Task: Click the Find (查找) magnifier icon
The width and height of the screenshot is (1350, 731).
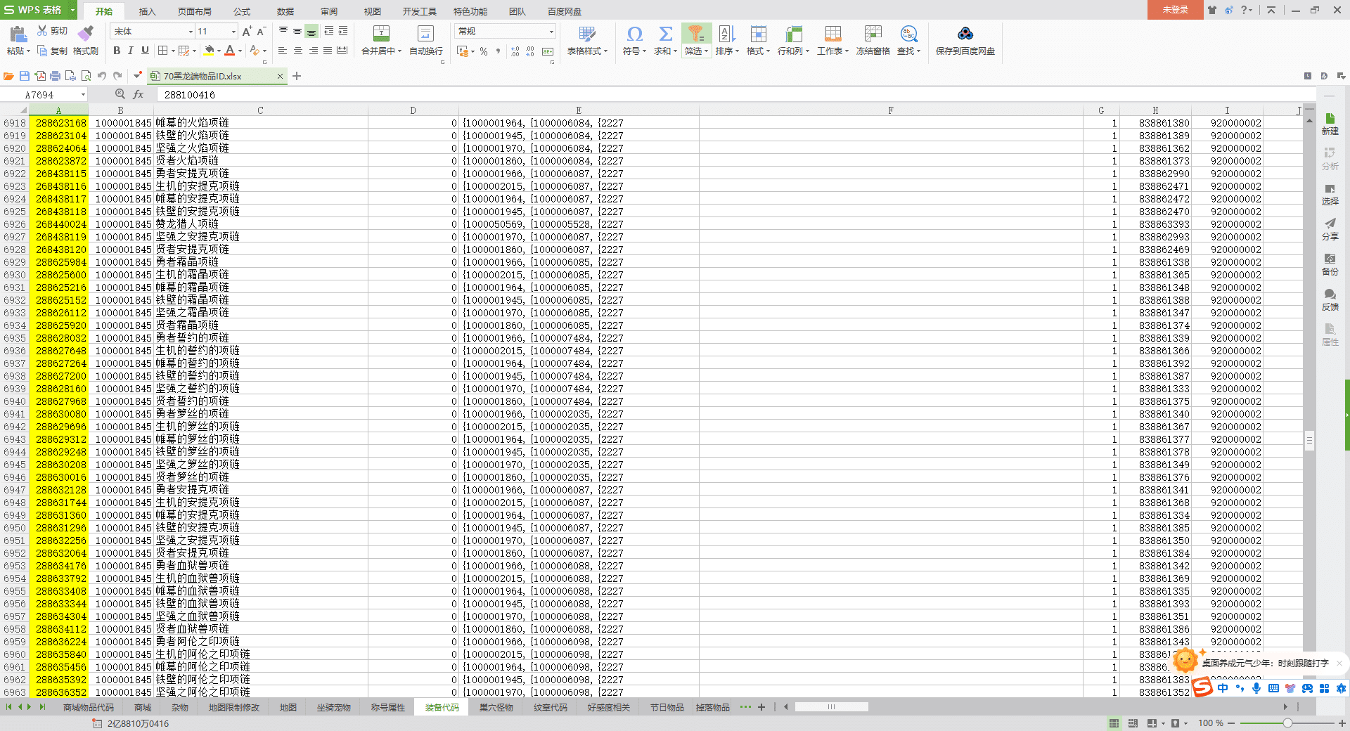Action: point(908,34)
